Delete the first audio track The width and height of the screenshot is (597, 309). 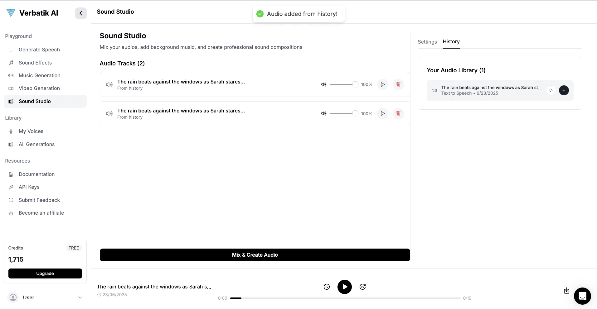(398, 84)
